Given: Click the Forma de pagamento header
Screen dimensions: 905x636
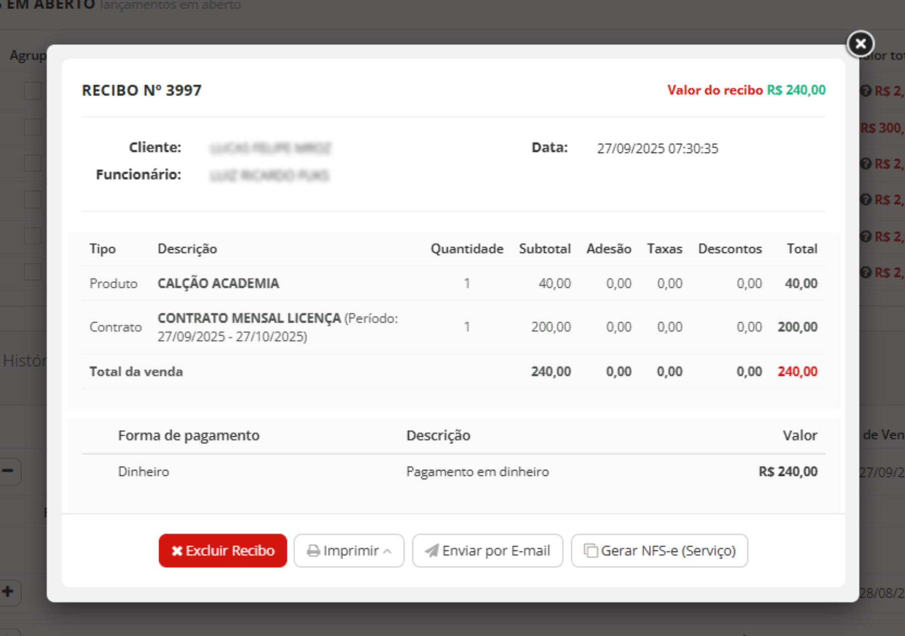Looking at the screenshot, I should (189, 436).
